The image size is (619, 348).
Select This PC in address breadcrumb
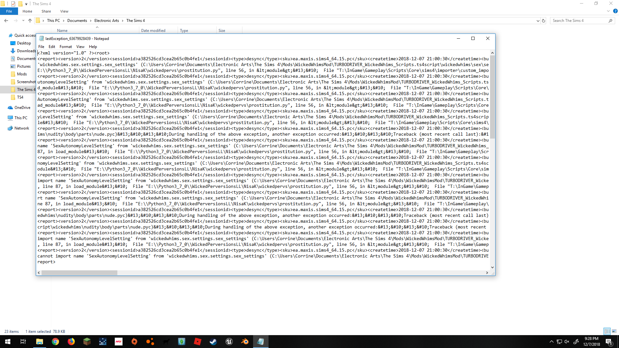[x=54, y=21]
